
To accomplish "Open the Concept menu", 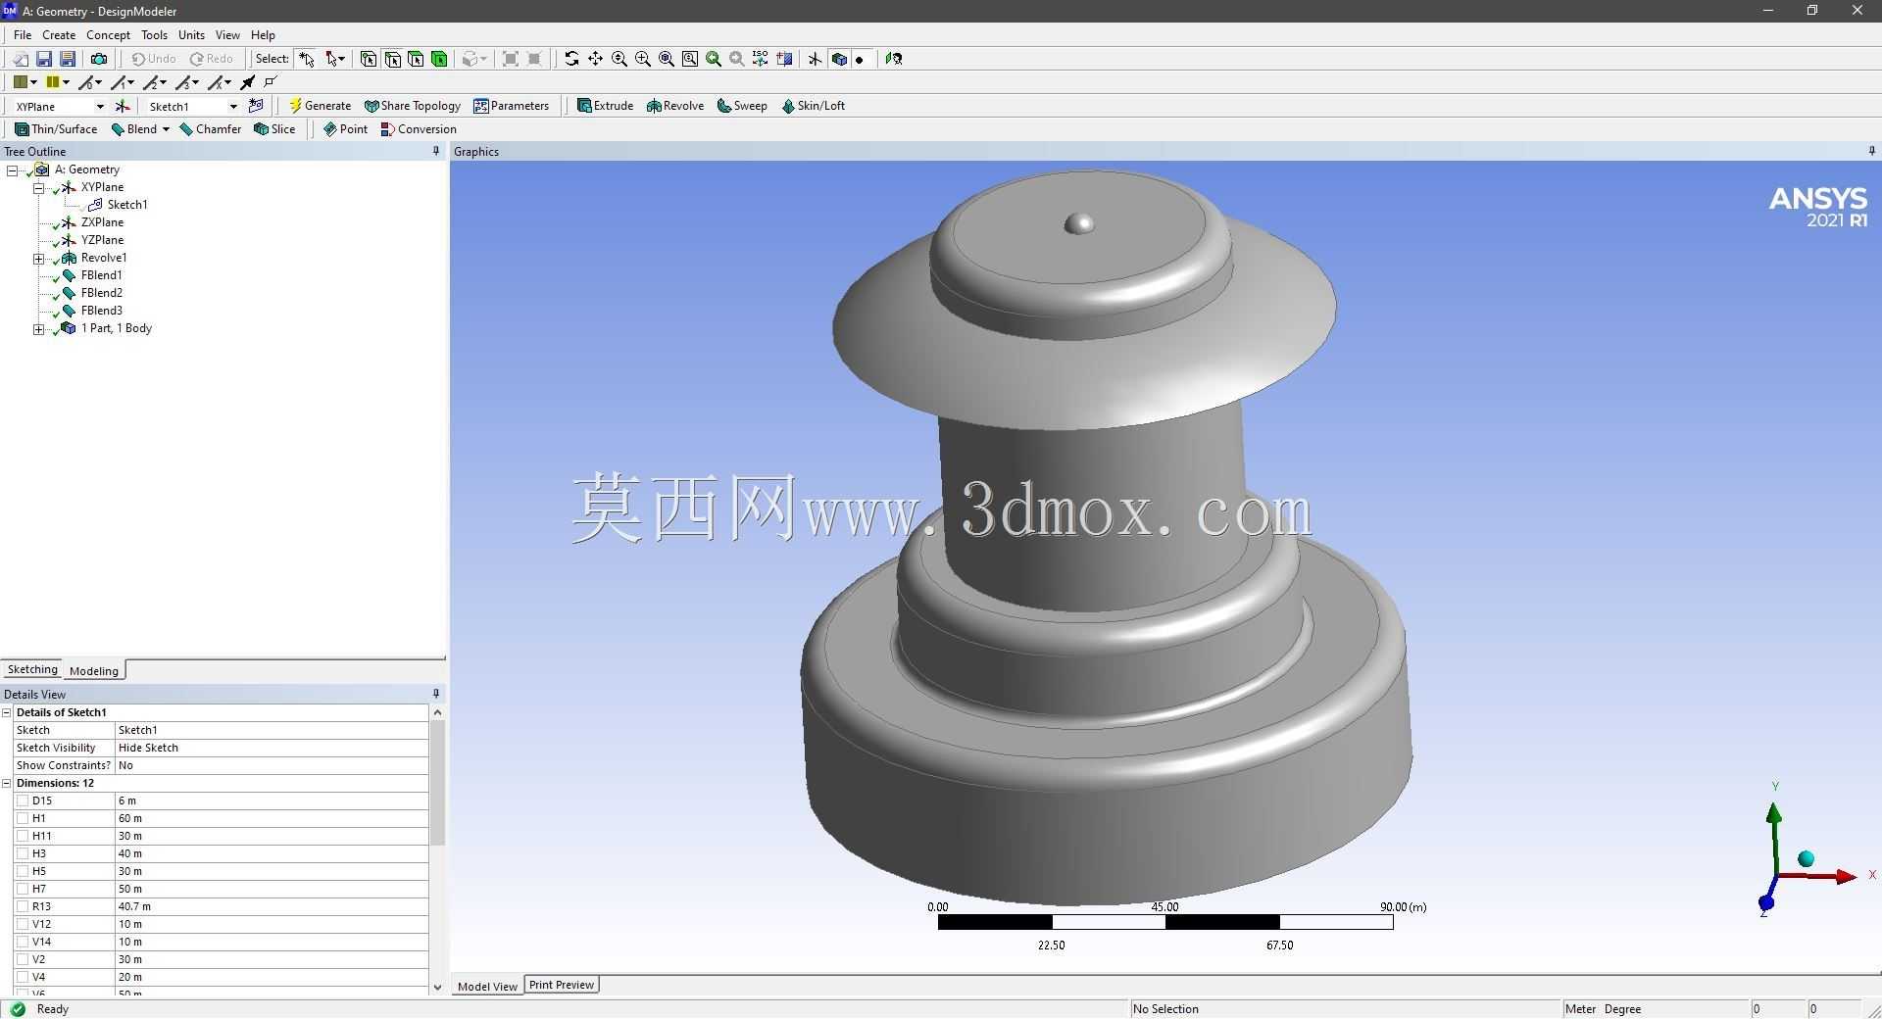I will [108, 34].
